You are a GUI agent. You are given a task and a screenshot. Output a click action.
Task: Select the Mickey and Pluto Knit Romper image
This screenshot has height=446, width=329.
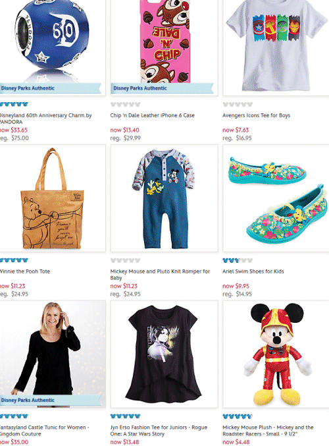(164, 198)
